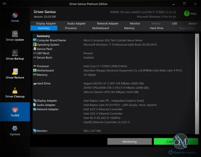This screenshot has width=201, height=157.
Task: Switch to the Network Adapter tab
Action: tap(108, 23)
